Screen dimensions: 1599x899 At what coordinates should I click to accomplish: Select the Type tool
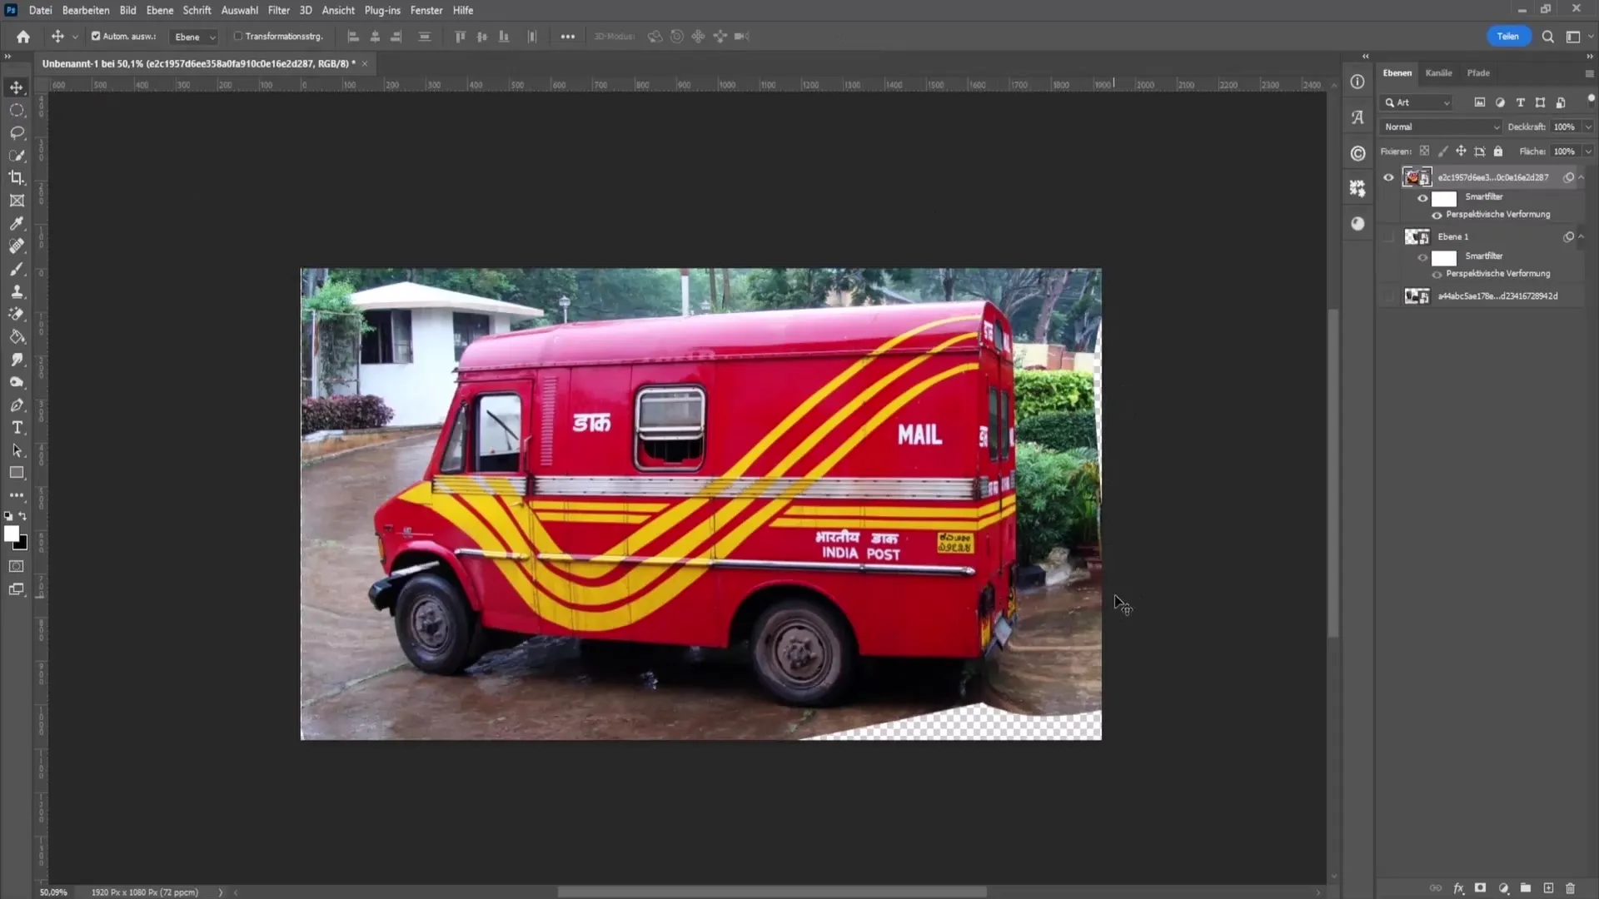(x=17, y=428)
